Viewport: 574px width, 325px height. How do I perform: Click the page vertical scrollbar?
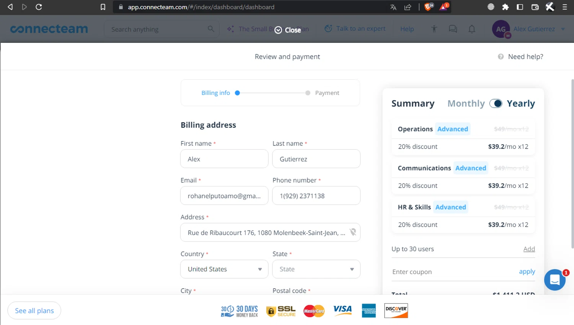point(572,164)
